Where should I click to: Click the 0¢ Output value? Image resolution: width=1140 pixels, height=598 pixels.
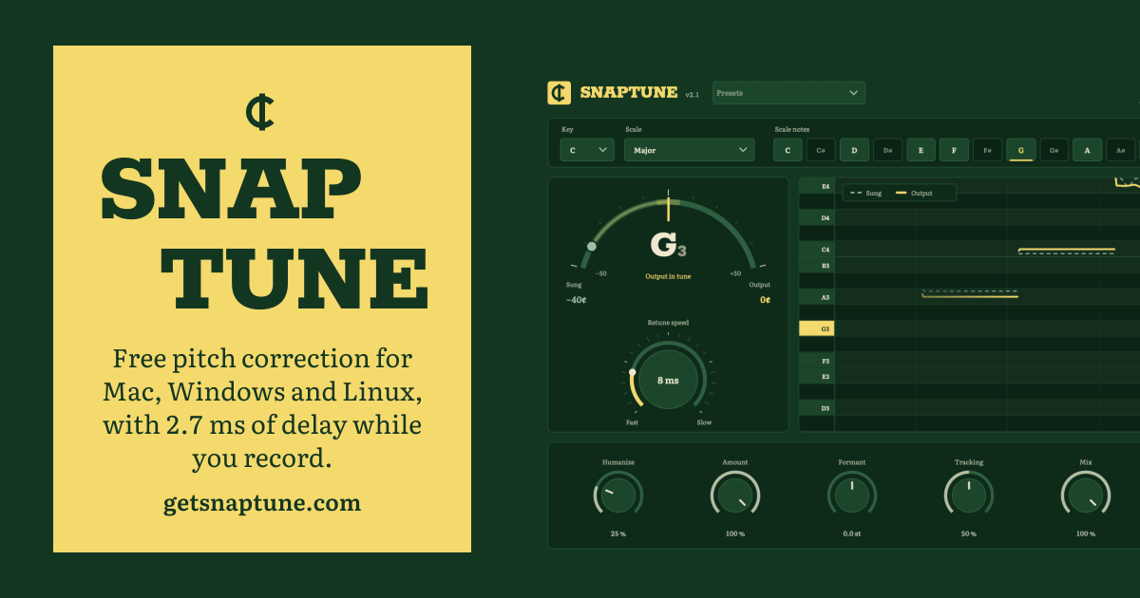[x=765, y=300]
